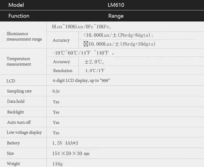Click the Resolution 1.0℃/1℉ value
204x167 pixels.
coord(95,70)
